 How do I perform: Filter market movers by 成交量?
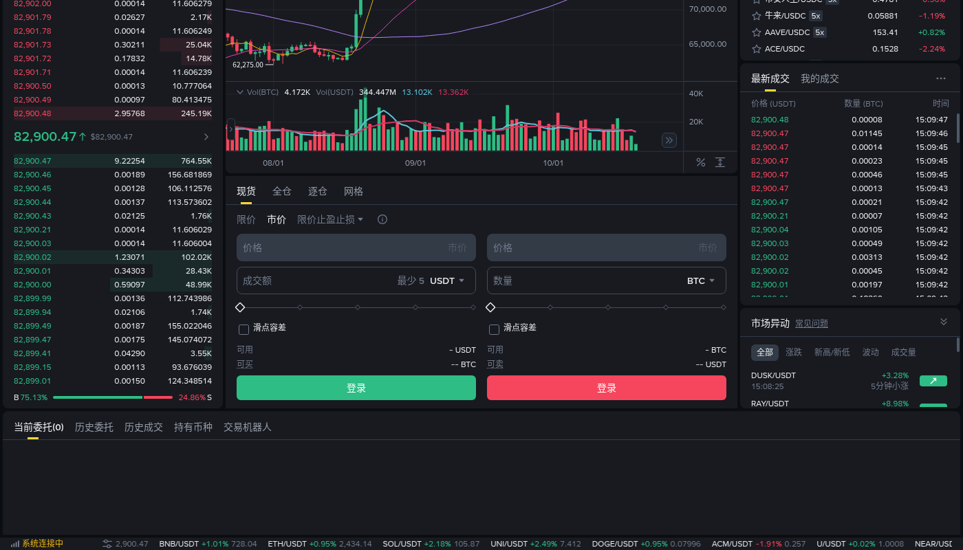904,352
